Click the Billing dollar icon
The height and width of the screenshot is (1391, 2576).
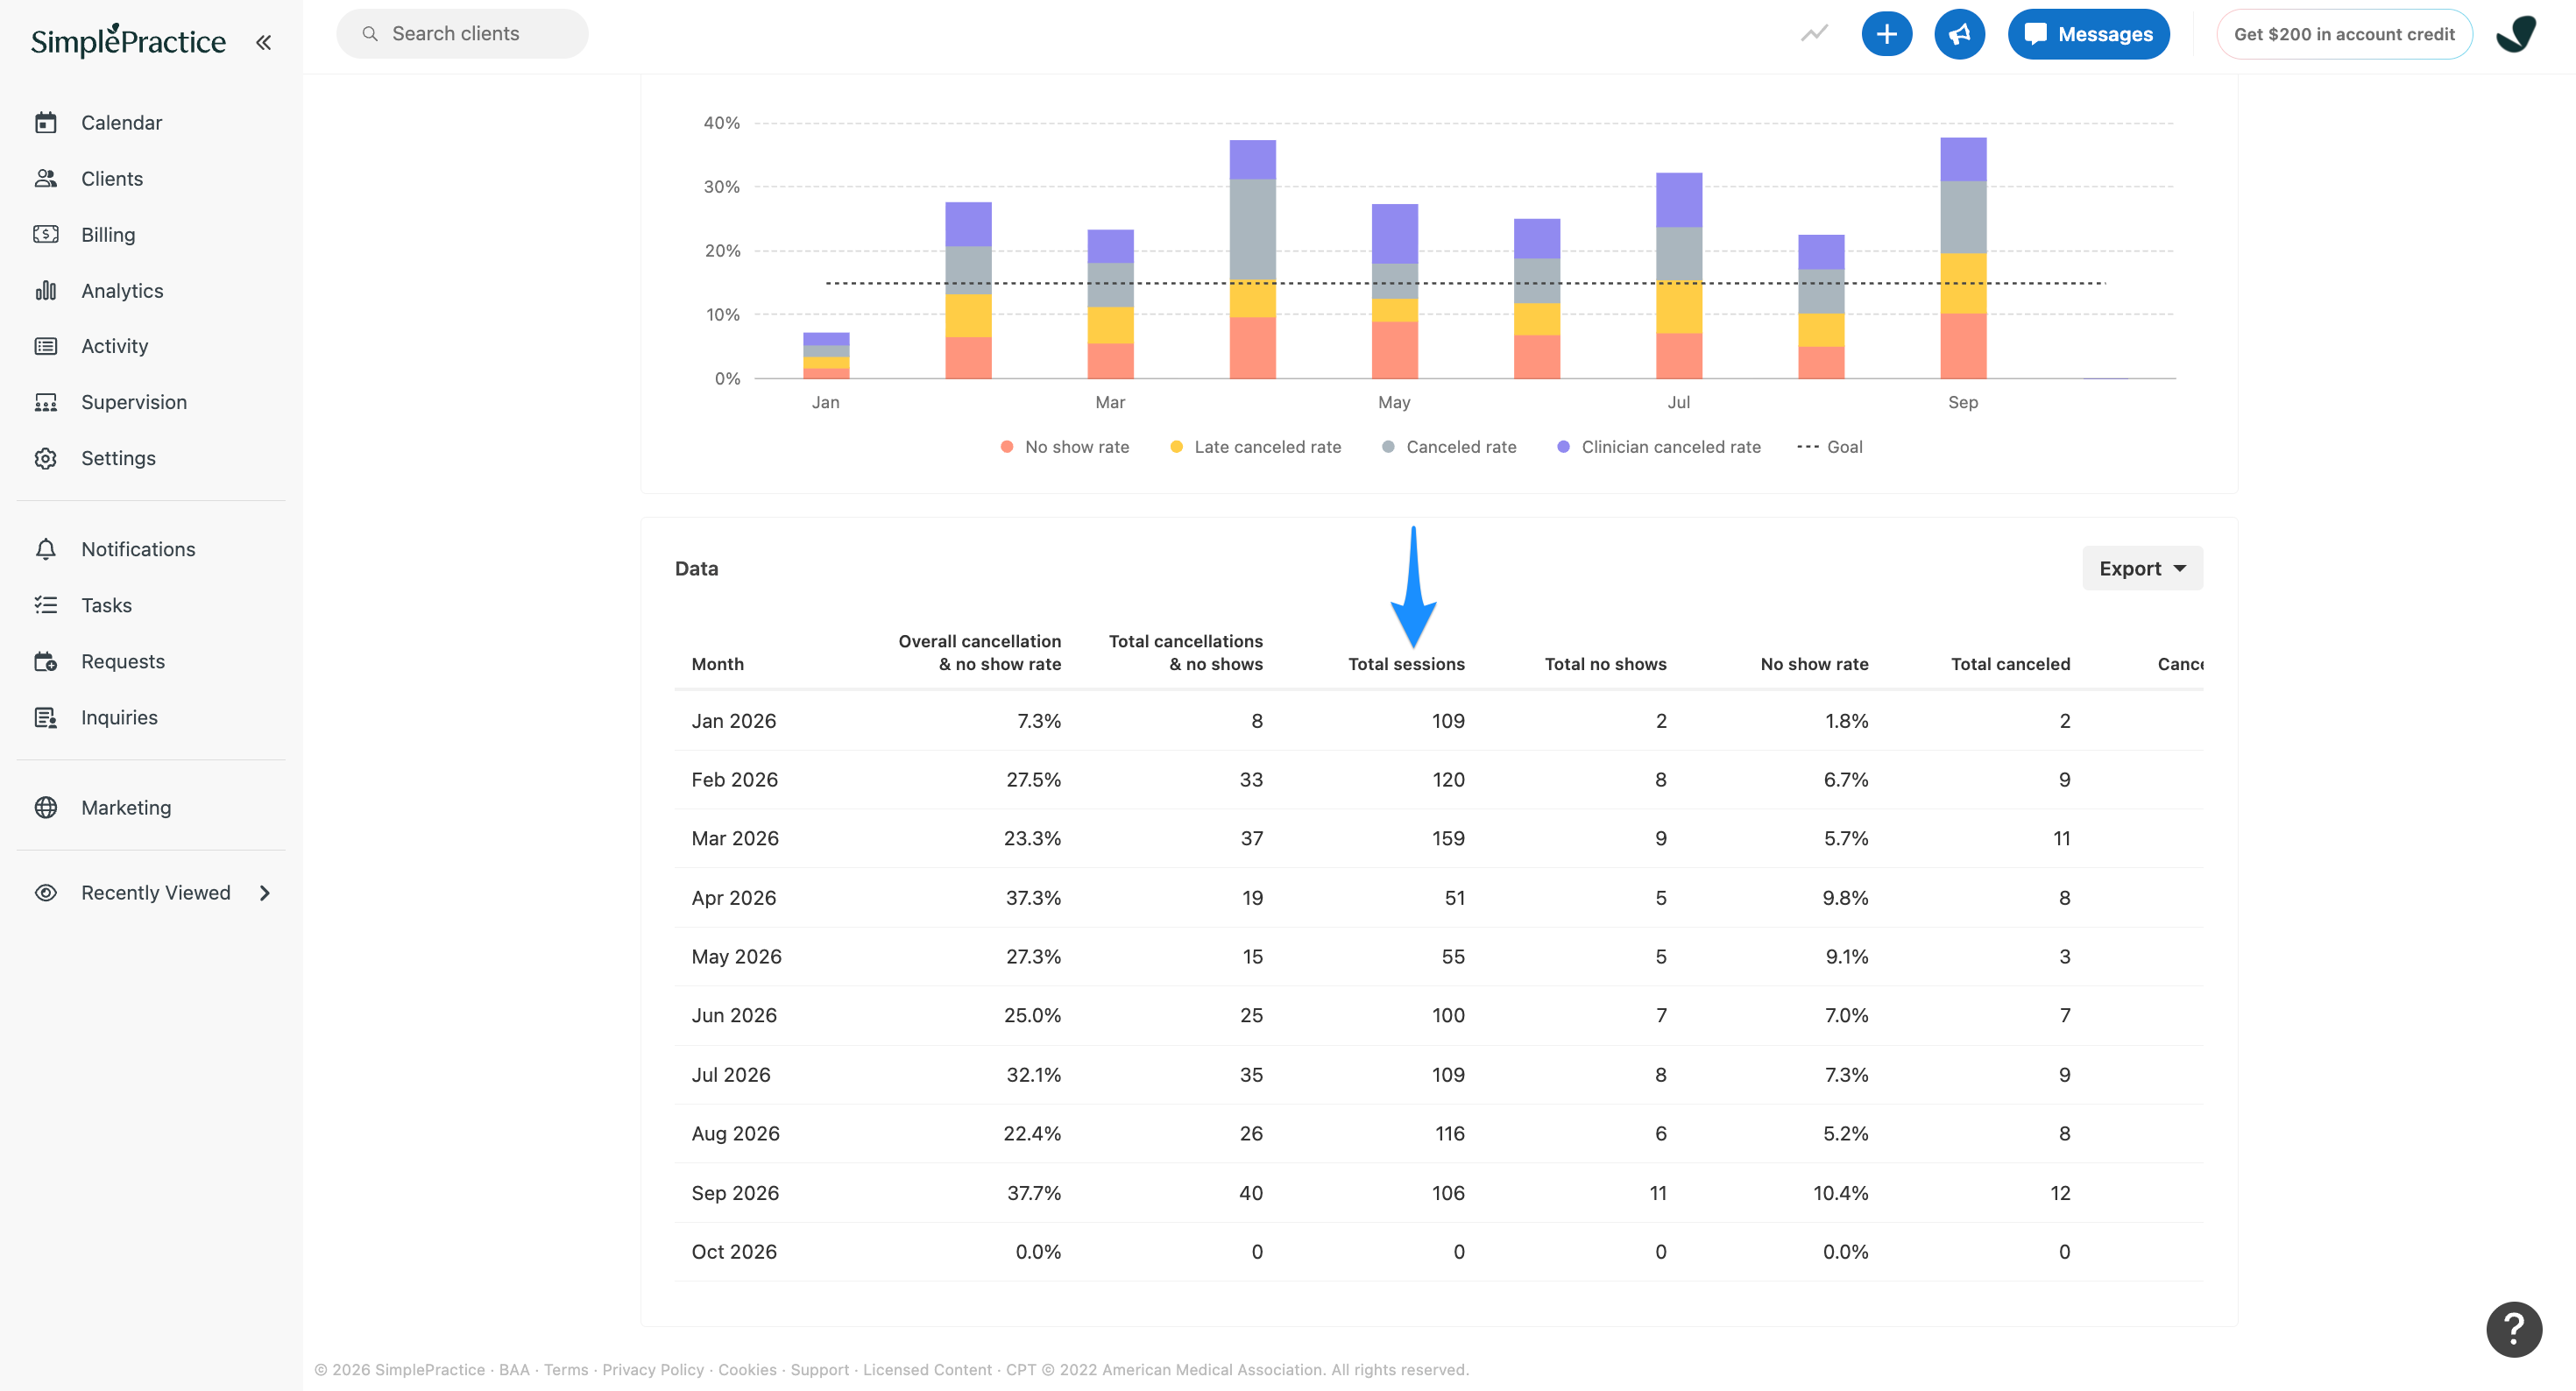point(46,235)
